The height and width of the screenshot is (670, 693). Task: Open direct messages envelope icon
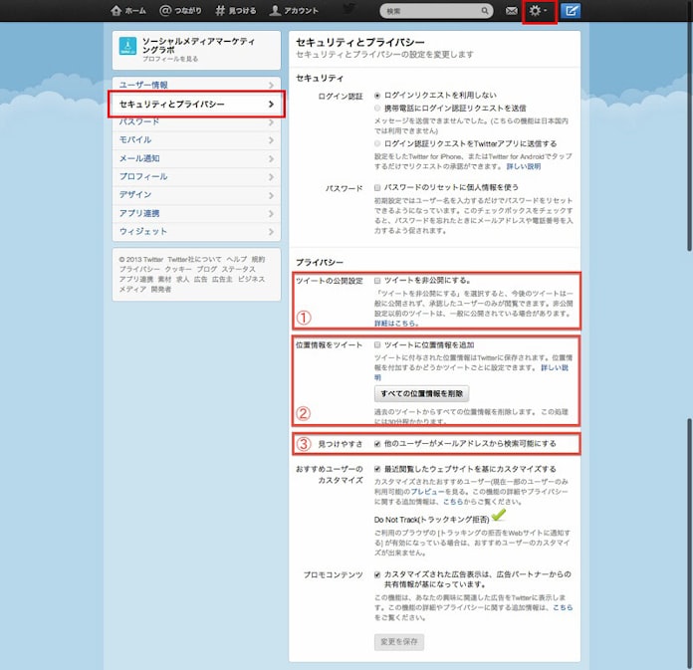point(512,11)
